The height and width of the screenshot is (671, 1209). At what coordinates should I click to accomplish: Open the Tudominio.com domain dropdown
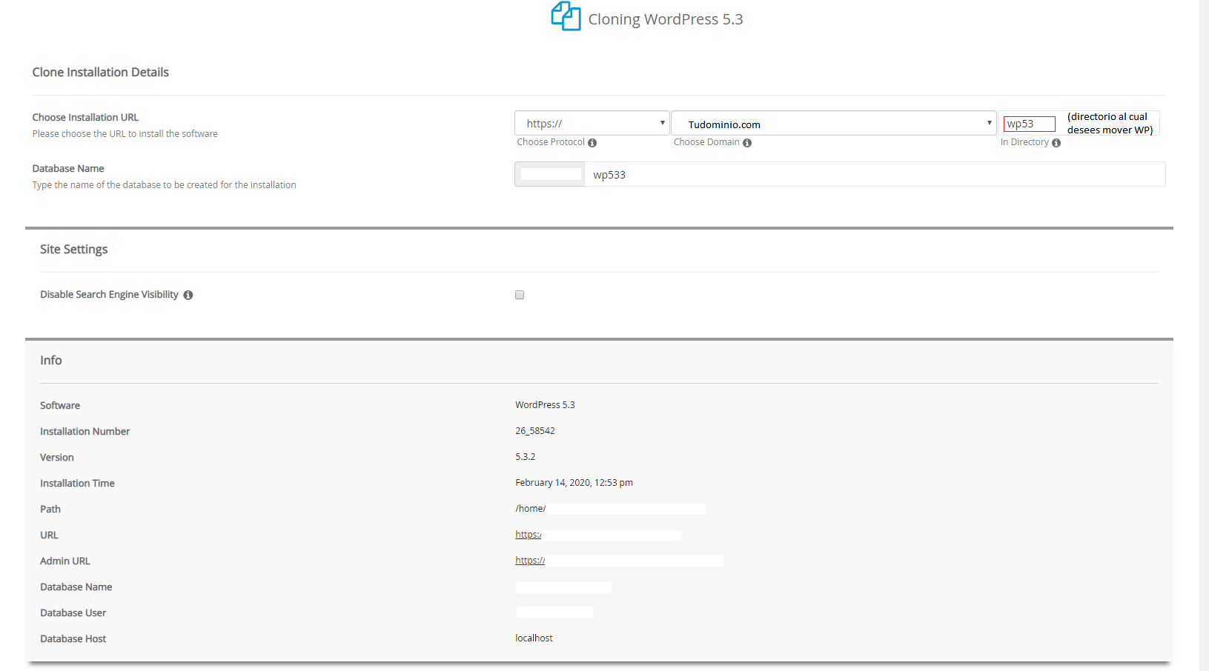coord(833,123)
